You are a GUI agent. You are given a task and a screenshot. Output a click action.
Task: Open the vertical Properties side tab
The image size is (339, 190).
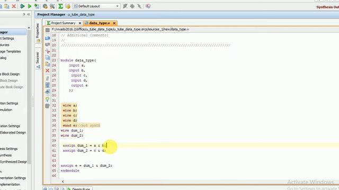tap(38, 33)
